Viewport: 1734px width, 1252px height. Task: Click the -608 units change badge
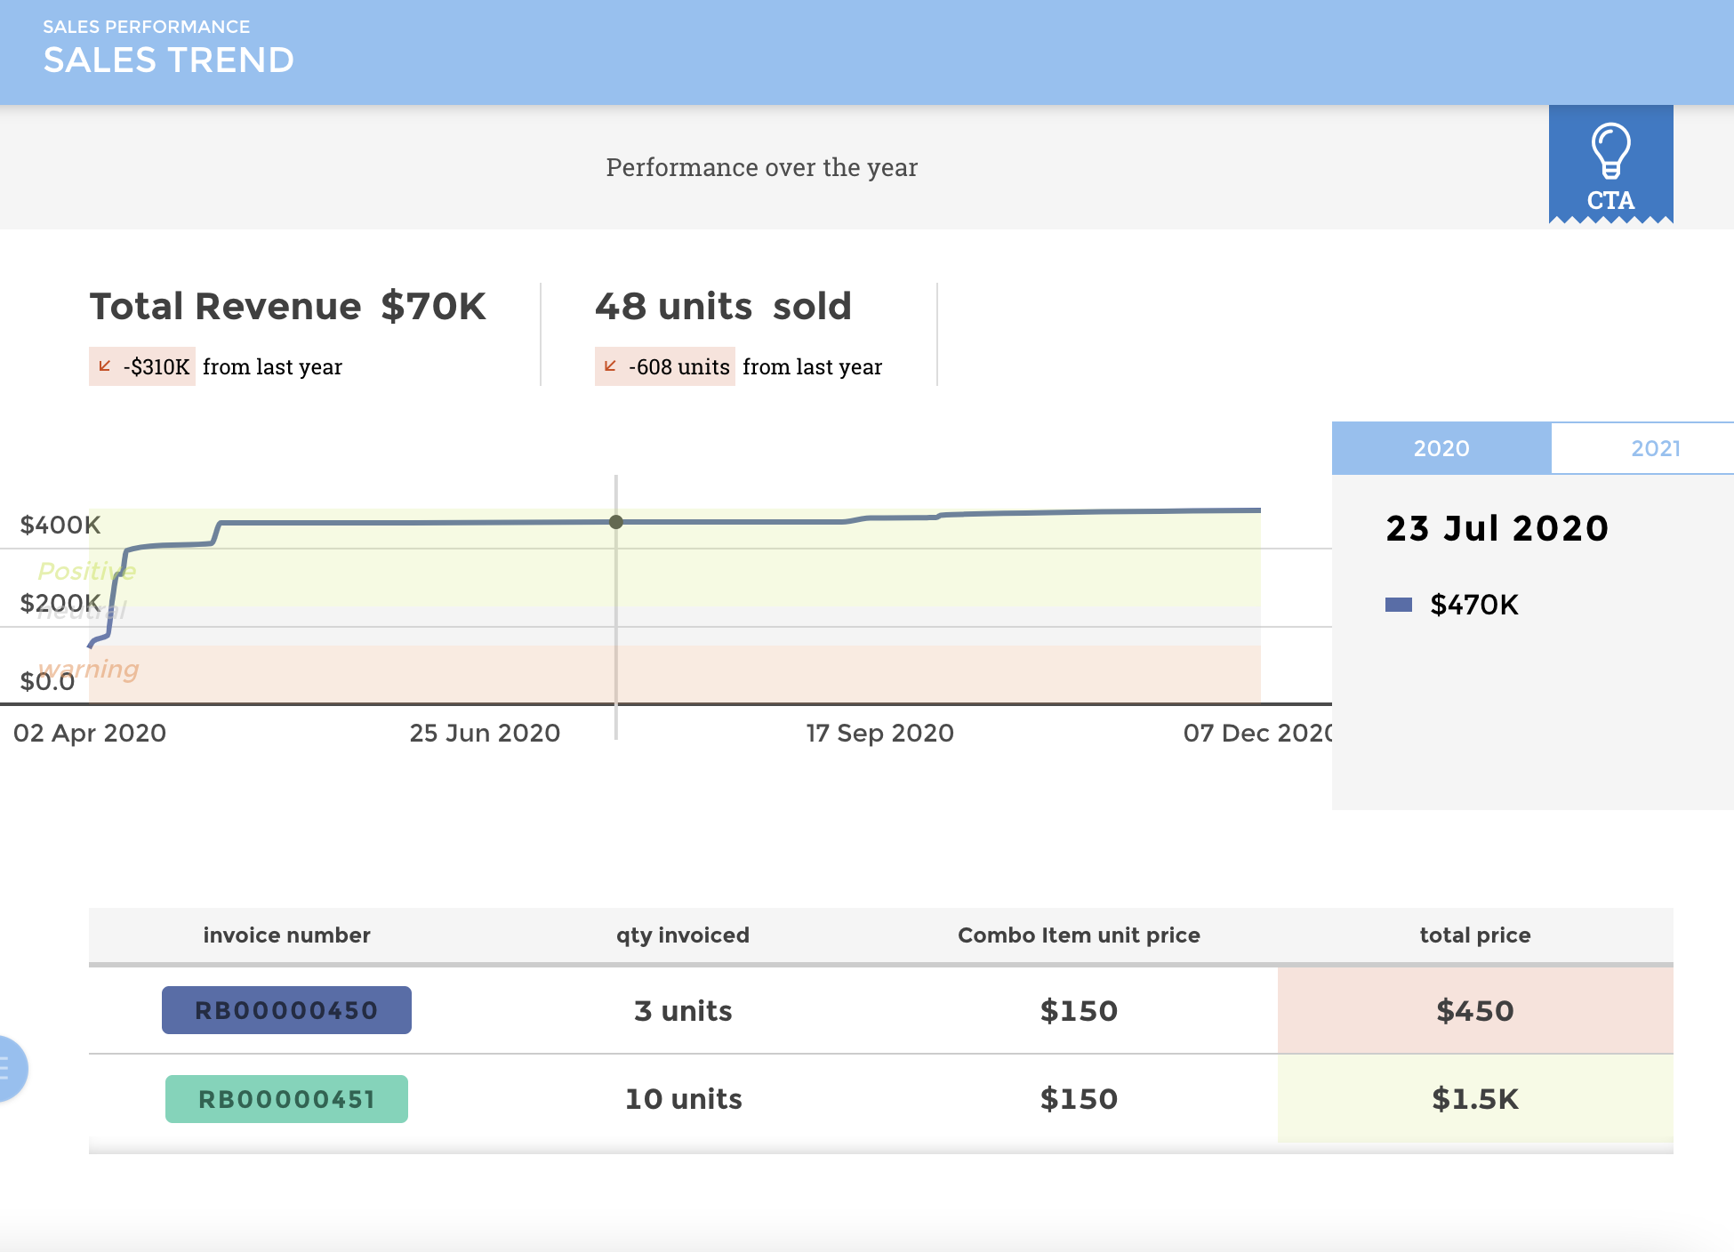click(x=664, y=365)
